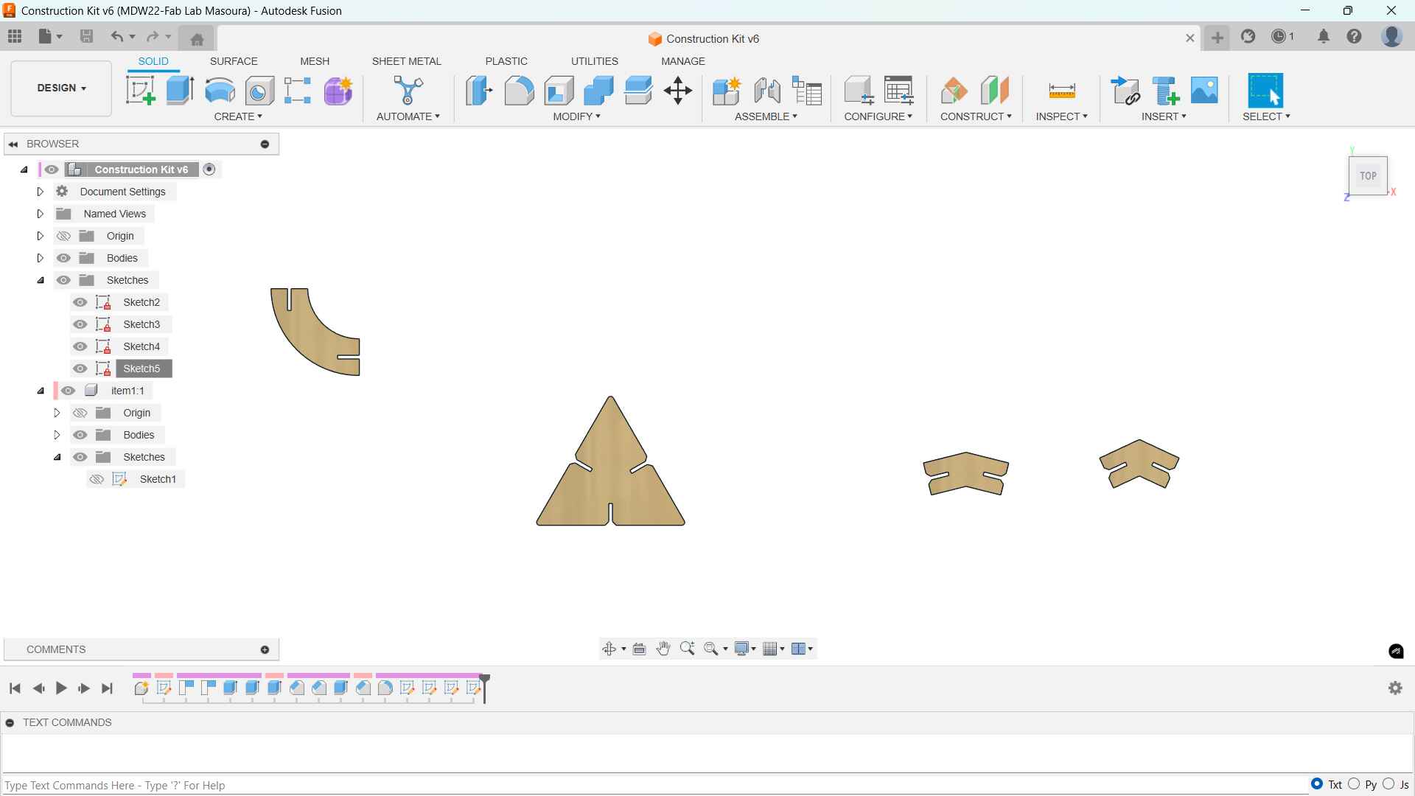Open the SHEET METAL tab
The image size is (1415, 796).
(406, 61)
